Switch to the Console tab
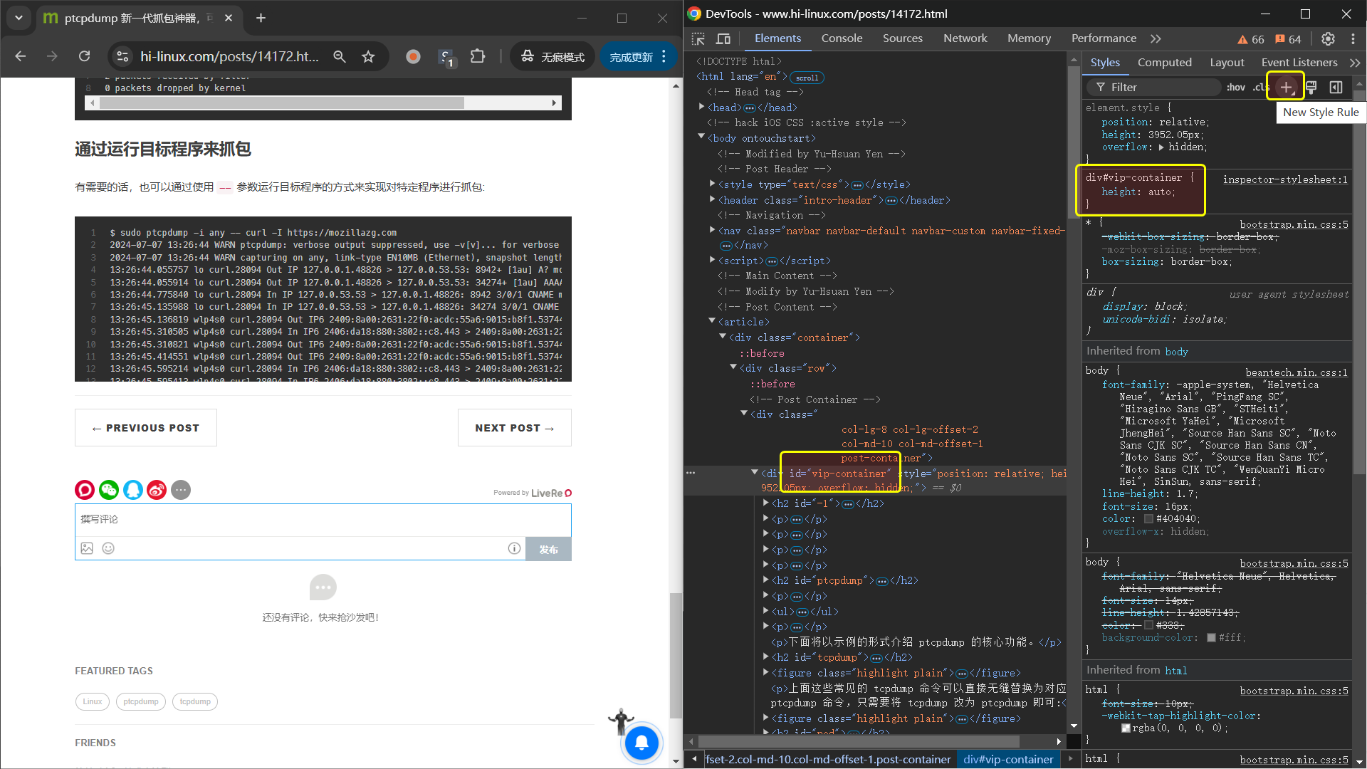This screenshot has height=769, width=1367. point(842,38)
